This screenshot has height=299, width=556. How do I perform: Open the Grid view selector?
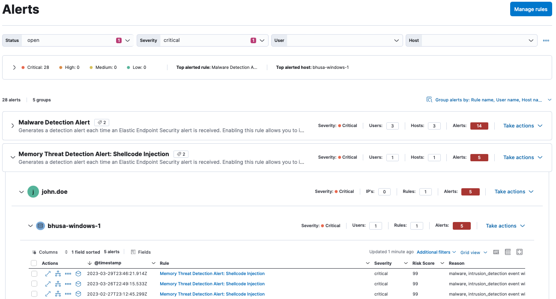(x=474, y=252)
